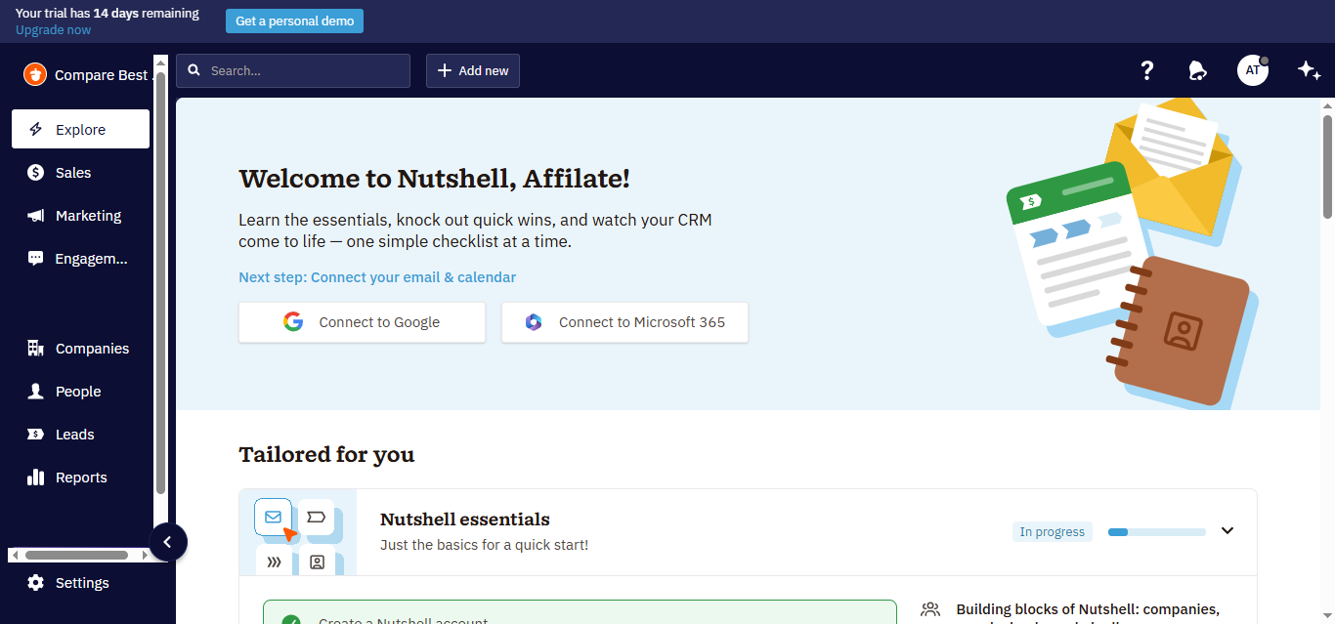Click the Nutshell acorn logo icon
The image size is (1335, 624).
pos(35,74)
